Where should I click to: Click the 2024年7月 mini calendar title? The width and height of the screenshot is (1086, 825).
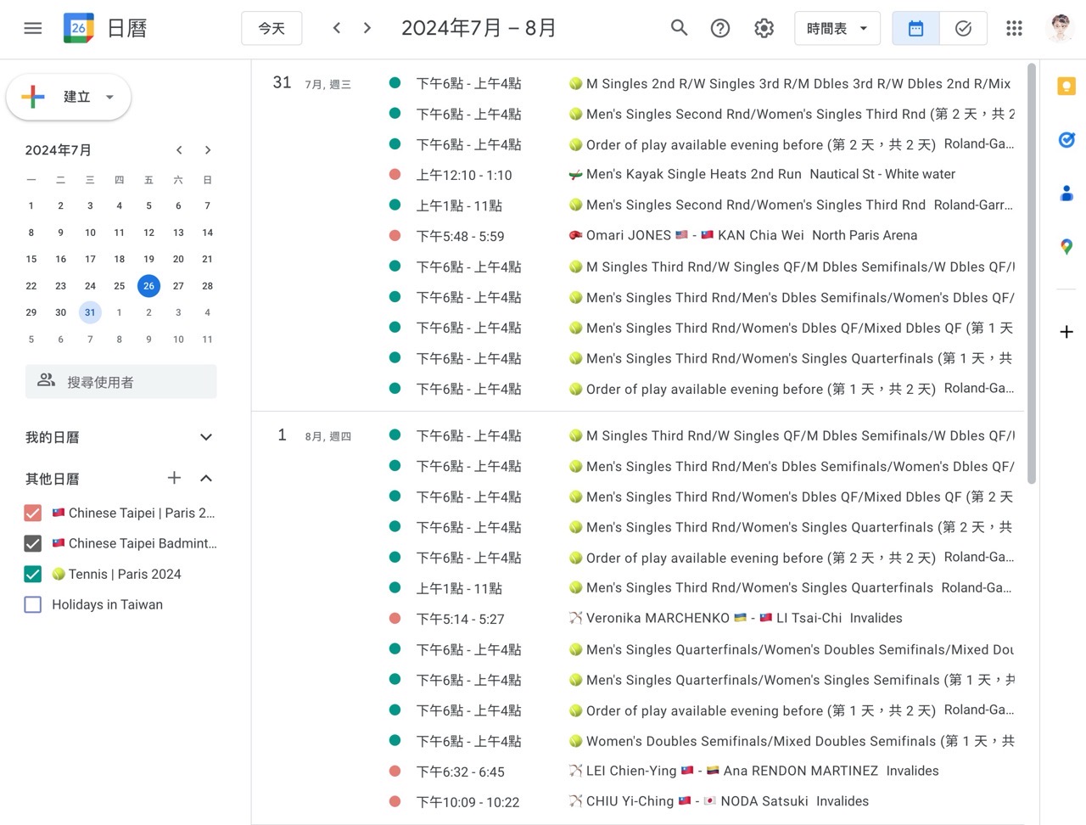(58, 150)
